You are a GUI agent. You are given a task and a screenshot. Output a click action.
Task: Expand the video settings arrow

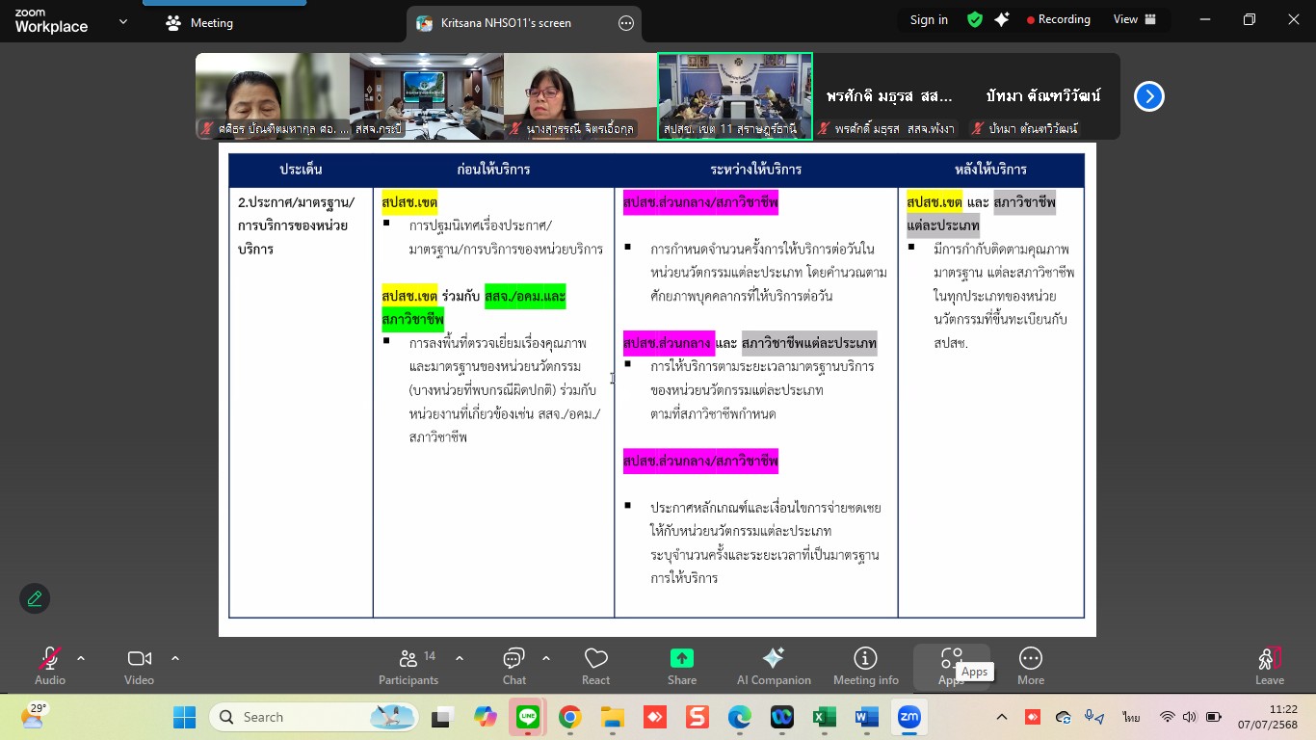click(x=175, y=659)
